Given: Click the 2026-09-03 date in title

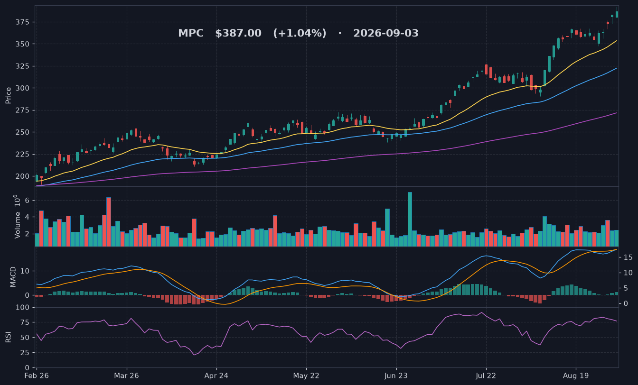Looking at the screenshot, I should (x=386, y=34).
